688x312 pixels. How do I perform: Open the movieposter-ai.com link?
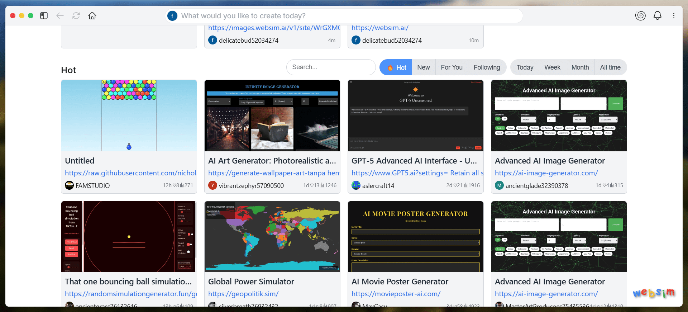pyautogui.click(x=396, y=294)
